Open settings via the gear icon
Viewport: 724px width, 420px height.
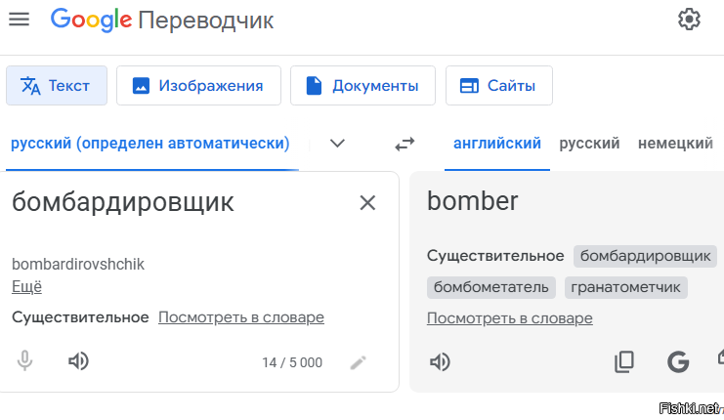coord(689,20)
